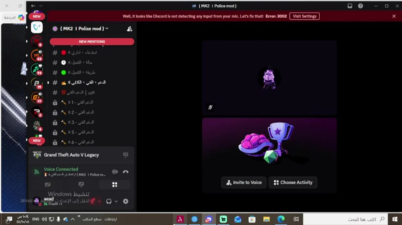The width and height of the screenshot is (402, 225).
Task: Click the bottom NEW pill in server list
Action: [37, 141]
